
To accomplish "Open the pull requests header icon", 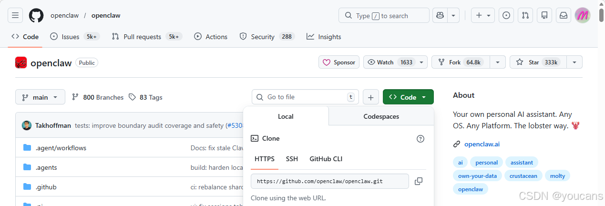I will point(525,15).
